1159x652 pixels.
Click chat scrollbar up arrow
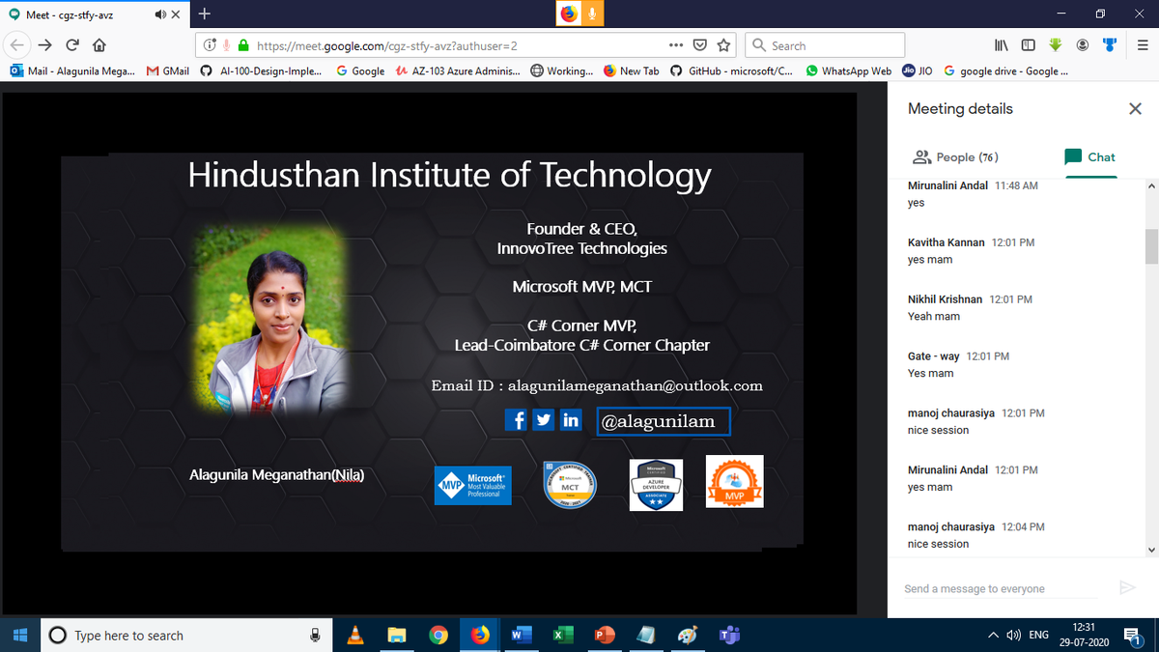[x=1150, y=185]
